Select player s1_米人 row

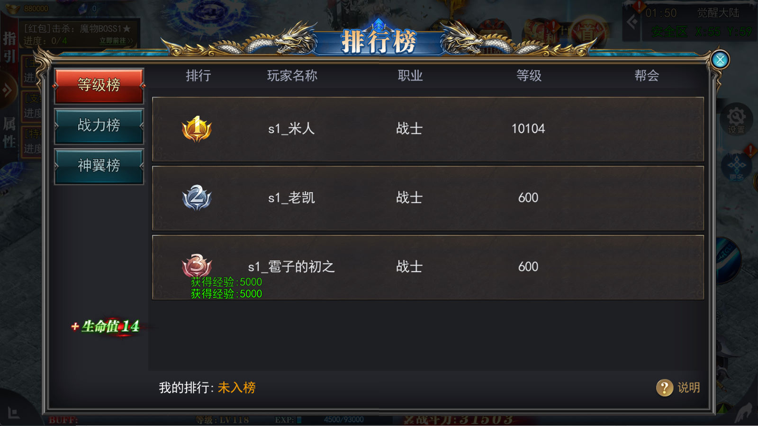click(428, 129)
